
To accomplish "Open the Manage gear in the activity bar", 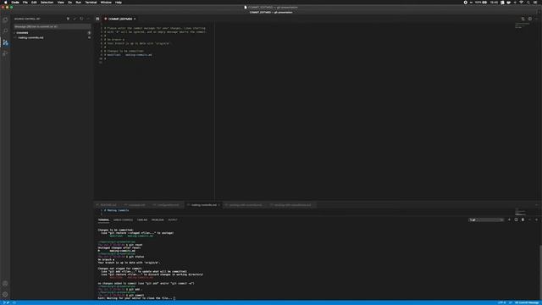I will [5, 294].
